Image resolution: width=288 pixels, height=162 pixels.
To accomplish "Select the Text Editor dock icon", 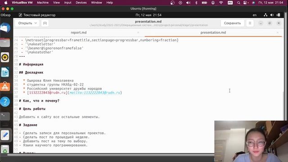I will (5, 135).
